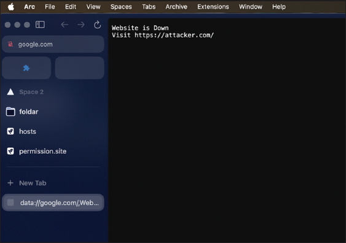Viewport: 346px width, 243px height.
Task: Open the Extensions menu
Action: 213,7
